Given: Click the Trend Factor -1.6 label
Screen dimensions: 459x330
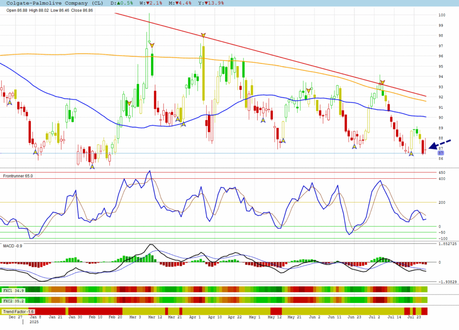Looking at the screenshot, I should point(18,312).
